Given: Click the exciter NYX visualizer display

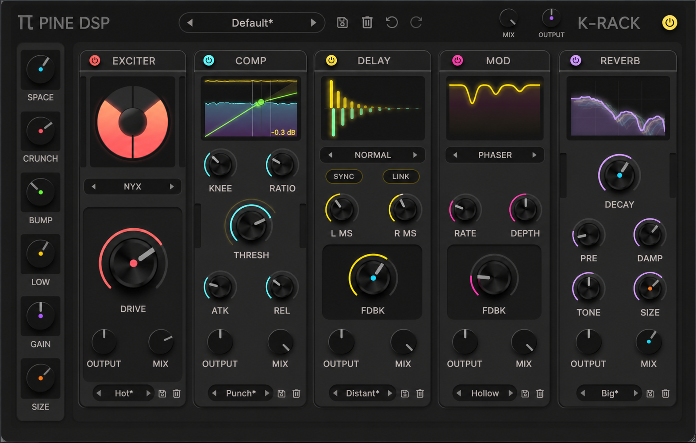Looking at the screenshot, I should (x=133, y=122).
